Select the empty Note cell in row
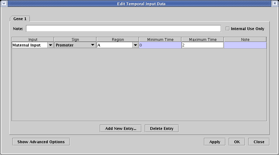This screenshot has width=279, height=155. (x=245, y=45)
